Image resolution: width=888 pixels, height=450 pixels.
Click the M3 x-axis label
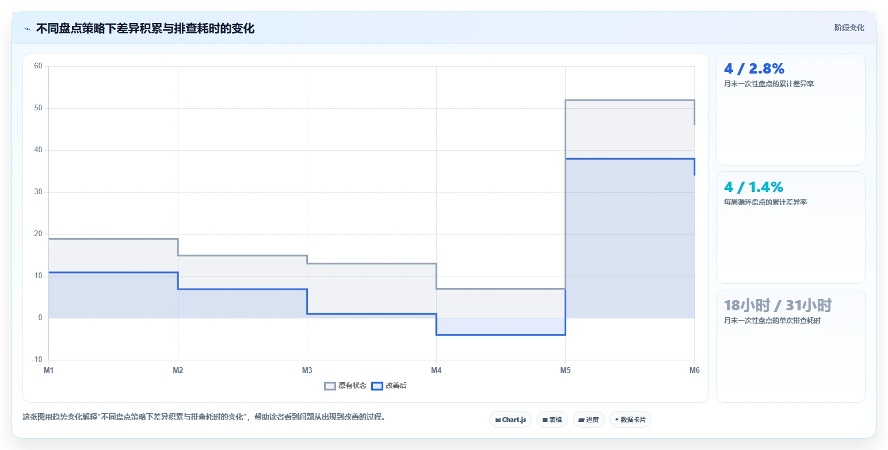(x=307, y=371)
